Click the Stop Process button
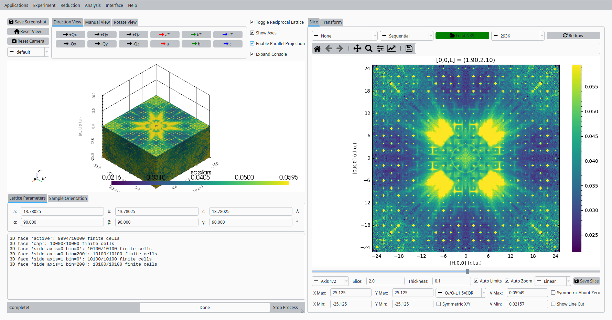Viewport: 612px width, 320px height. tap(285, 307)
